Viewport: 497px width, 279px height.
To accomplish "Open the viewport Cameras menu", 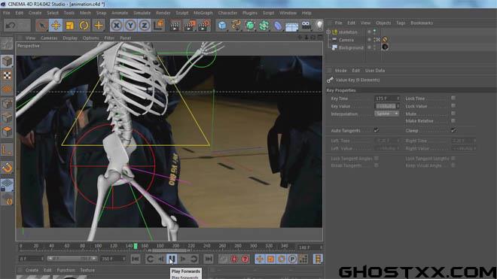I will [x=49, y=38].
